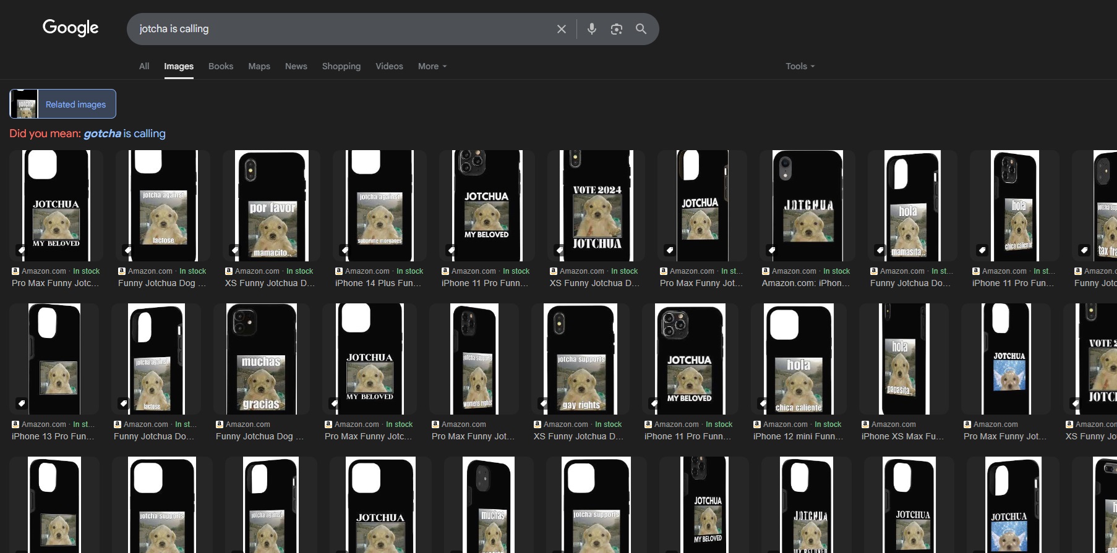Open the News tab
Image resolution: width=1117 pixels, height=553 pixels.
point(296,66)
